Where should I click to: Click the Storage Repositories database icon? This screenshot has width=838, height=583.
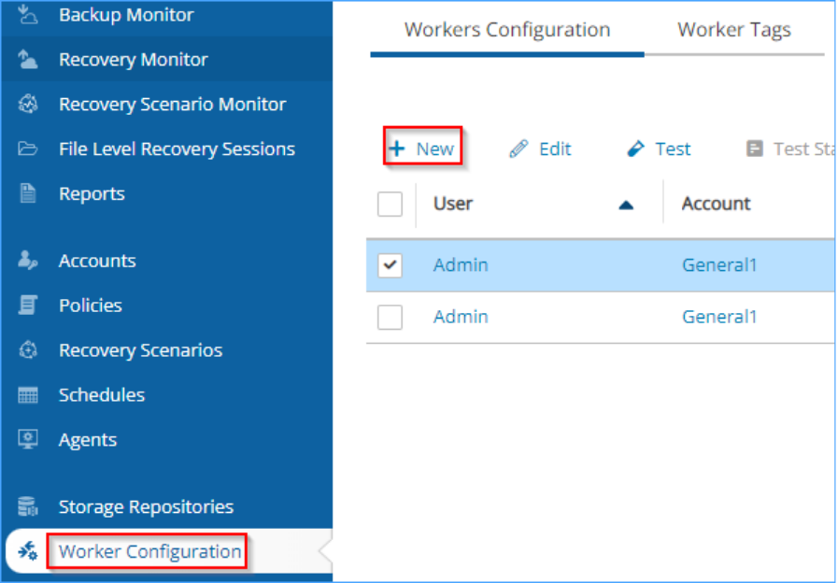tap(27, 506)
